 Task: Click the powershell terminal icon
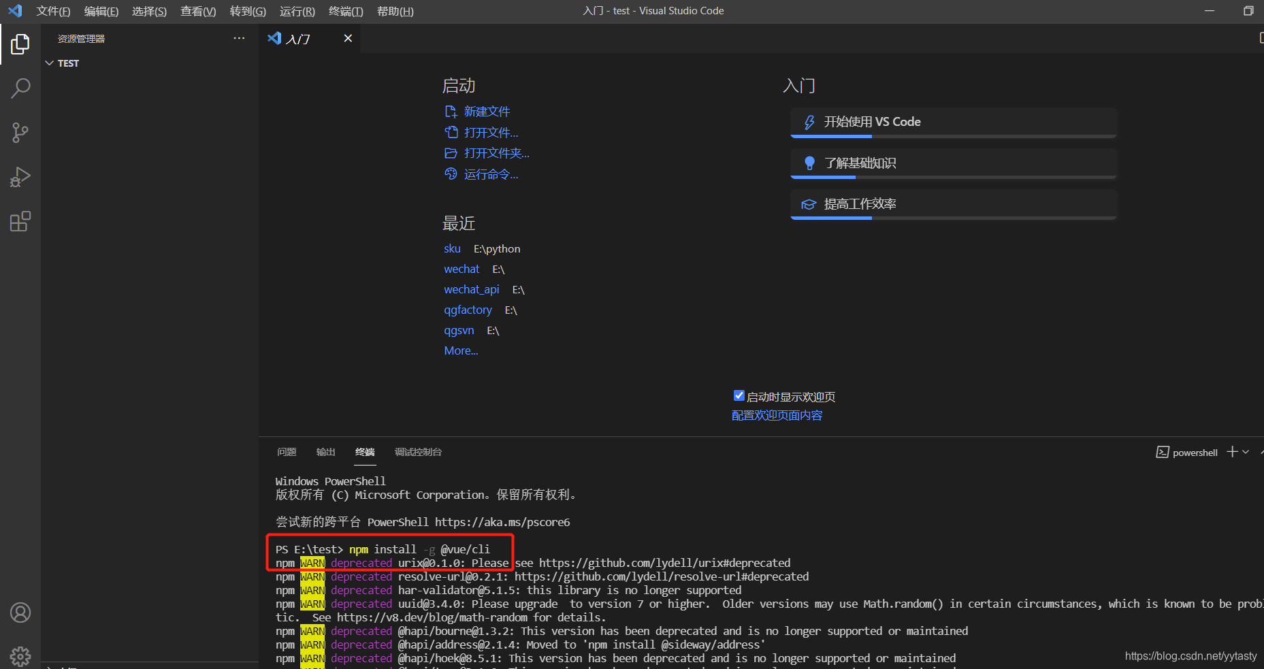coord(1163,453)
